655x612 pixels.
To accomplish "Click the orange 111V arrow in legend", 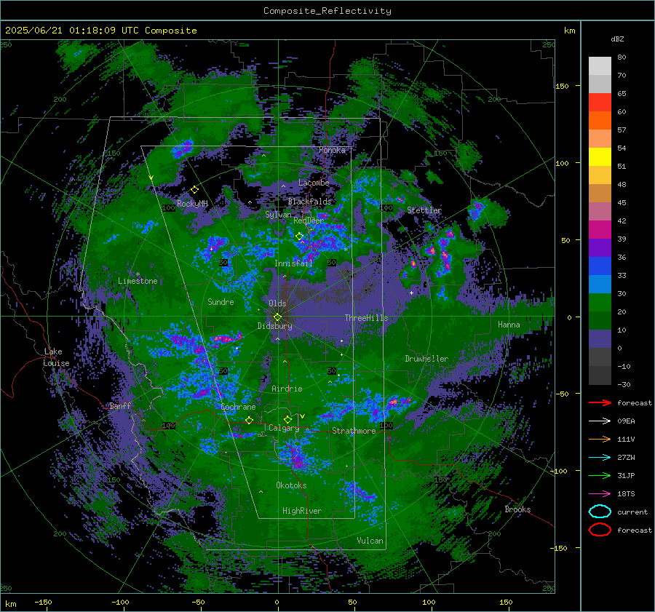I will [x=600, y=439].
